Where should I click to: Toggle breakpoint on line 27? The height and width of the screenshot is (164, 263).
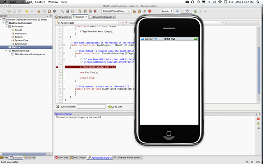tap(57, 67)
